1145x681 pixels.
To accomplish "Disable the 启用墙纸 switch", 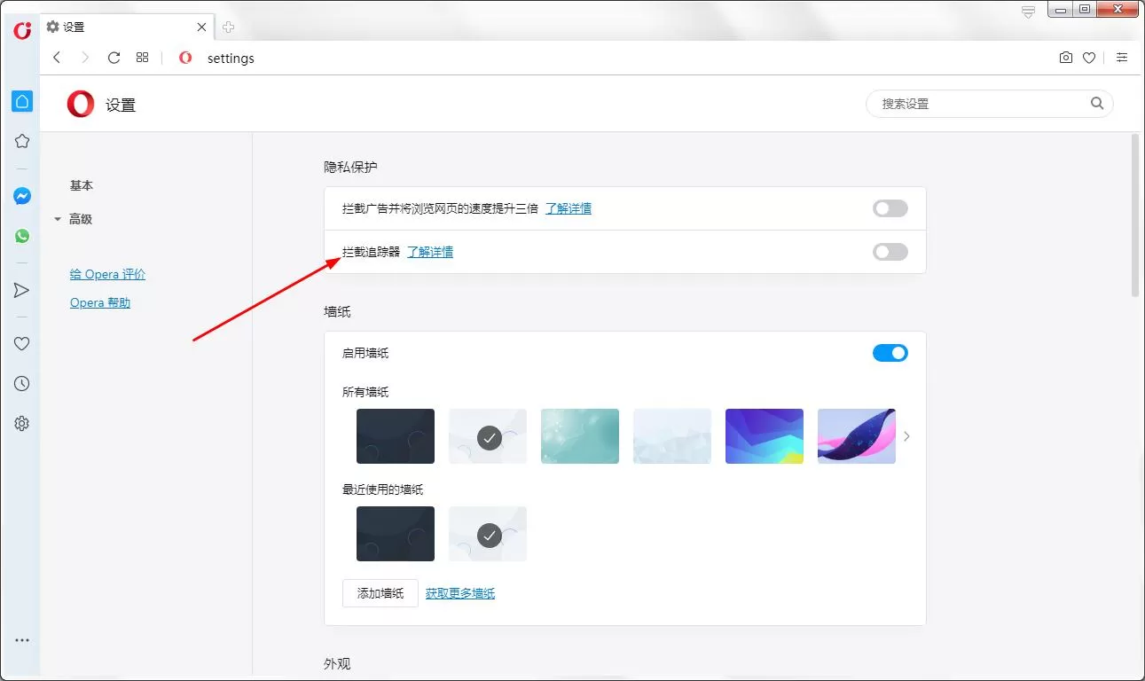I will (x=890, y=353).
